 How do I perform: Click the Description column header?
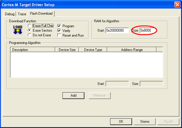point(33,50)
